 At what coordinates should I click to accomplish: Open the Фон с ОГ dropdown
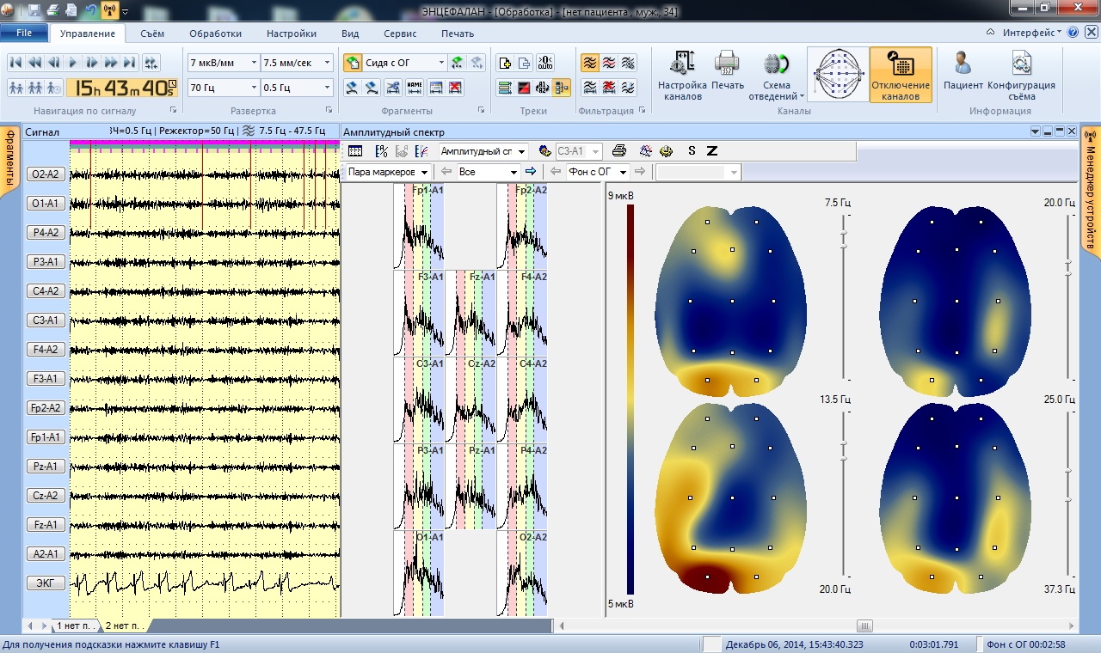597,172
